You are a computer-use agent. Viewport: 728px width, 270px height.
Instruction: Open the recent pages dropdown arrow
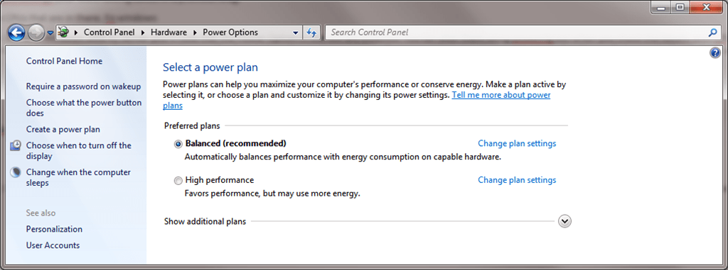(x=50, y=33)
